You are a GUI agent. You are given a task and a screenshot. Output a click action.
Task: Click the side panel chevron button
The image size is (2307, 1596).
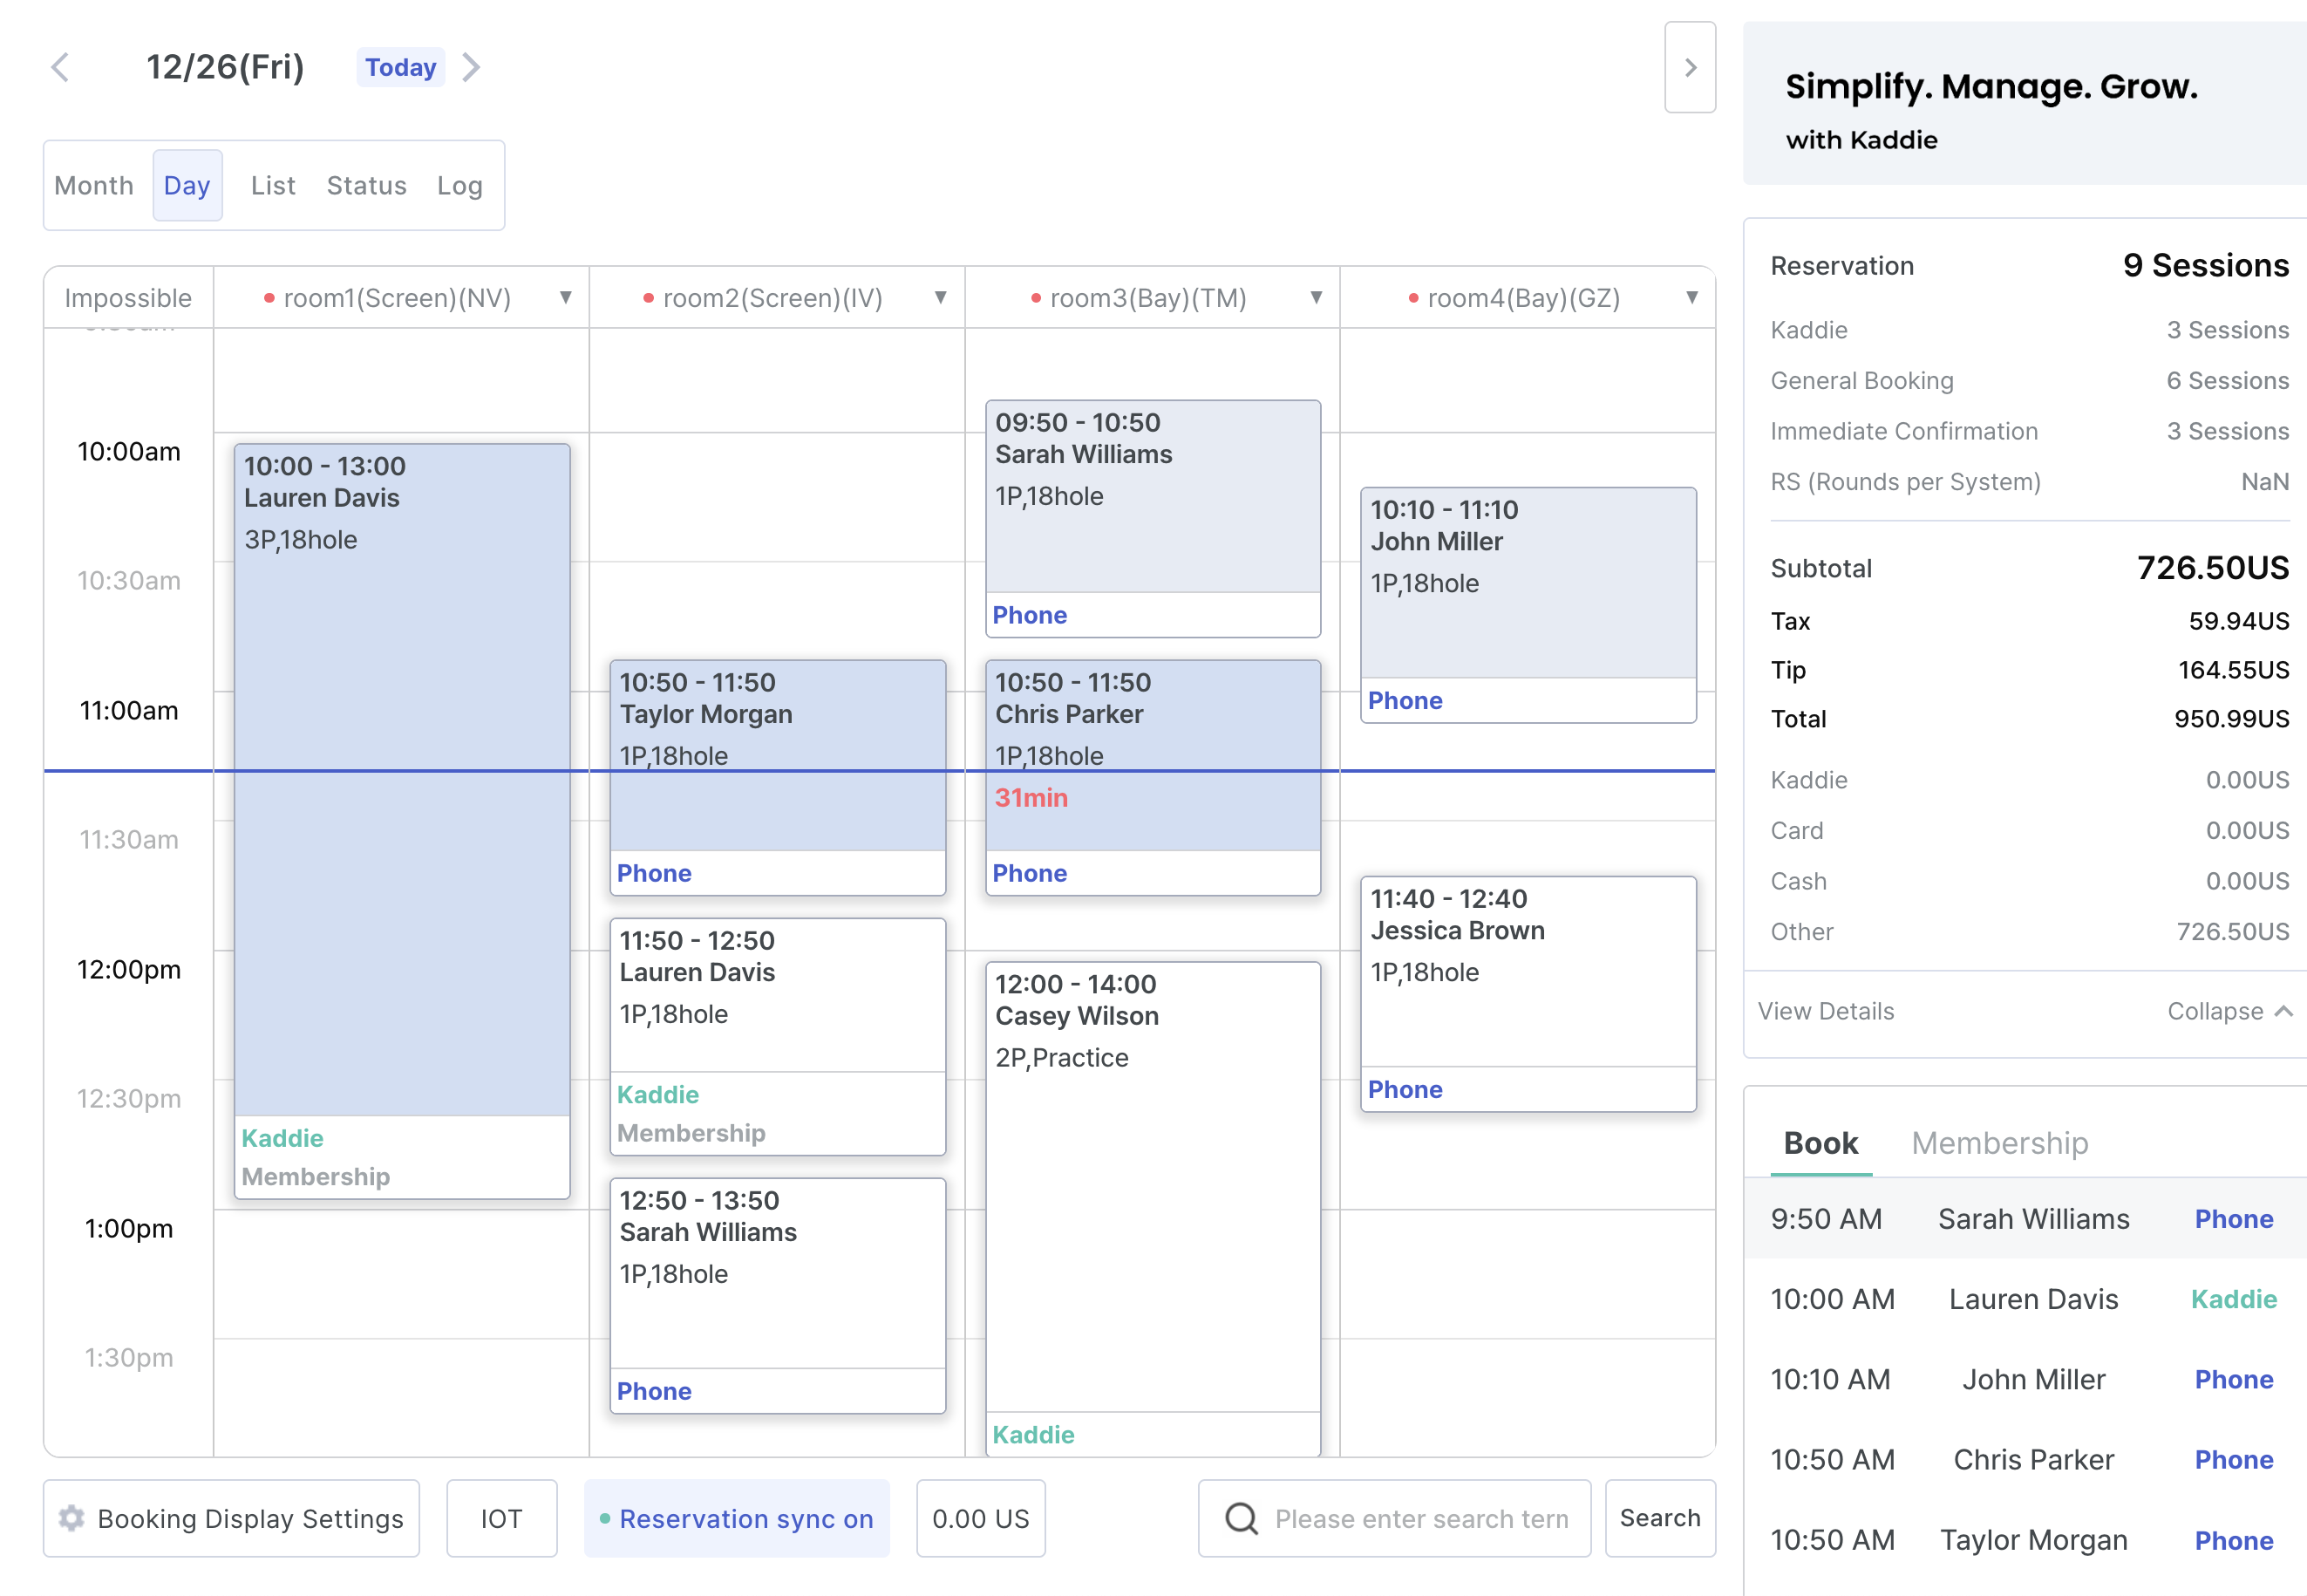point(1689,67)
